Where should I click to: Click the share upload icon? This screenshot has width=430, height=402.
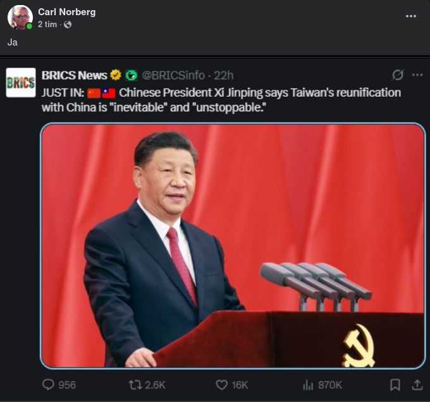417,385
